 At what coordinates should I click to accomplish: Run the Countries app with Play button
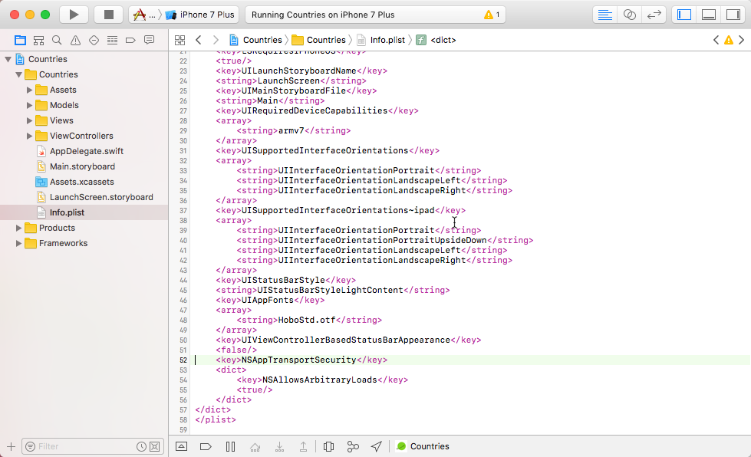pos(74,15)
